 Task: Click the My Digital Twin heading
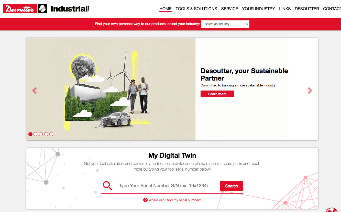pos(172,155)
